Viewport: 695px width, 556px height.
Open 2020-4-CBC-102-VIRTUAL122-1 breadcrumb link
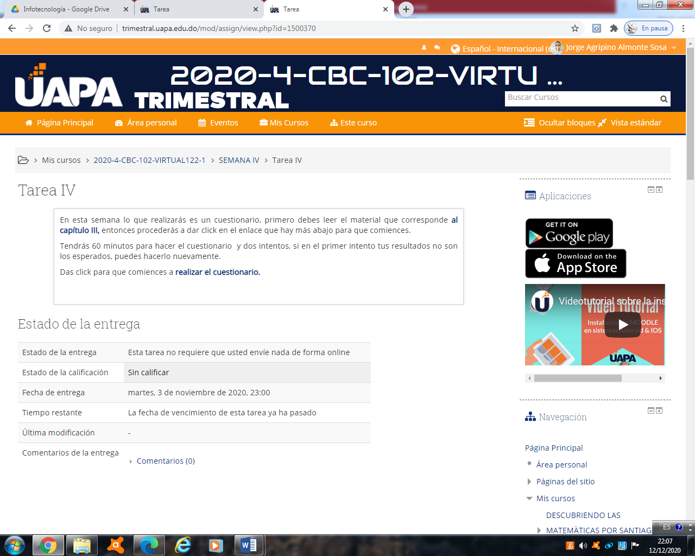pyautogui.click(x=149, y=160)
